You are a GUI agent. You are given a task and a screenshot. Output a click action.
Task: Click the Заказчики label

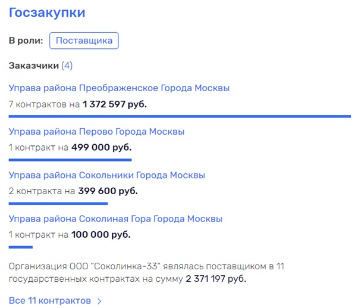(x=34, y=66)
